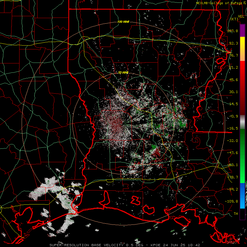This screenshot has height=247, width=247.
Task: Pick the purple segment of velocity scale
Action: coord(242,31)
